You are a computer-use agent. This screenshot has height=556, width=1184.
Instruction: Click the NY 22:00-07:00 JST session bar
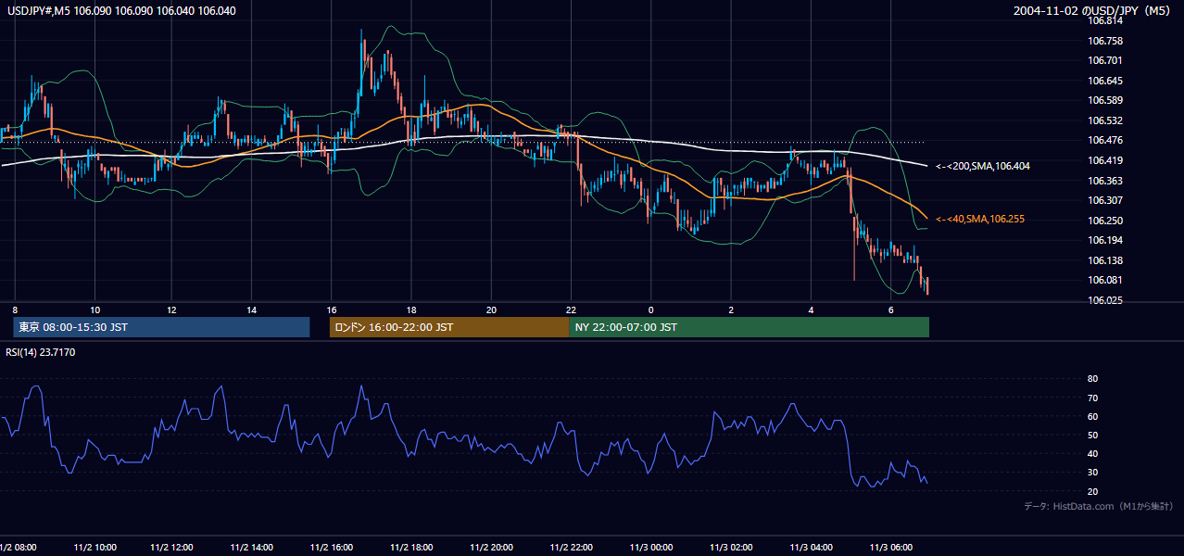click(749, 327)
